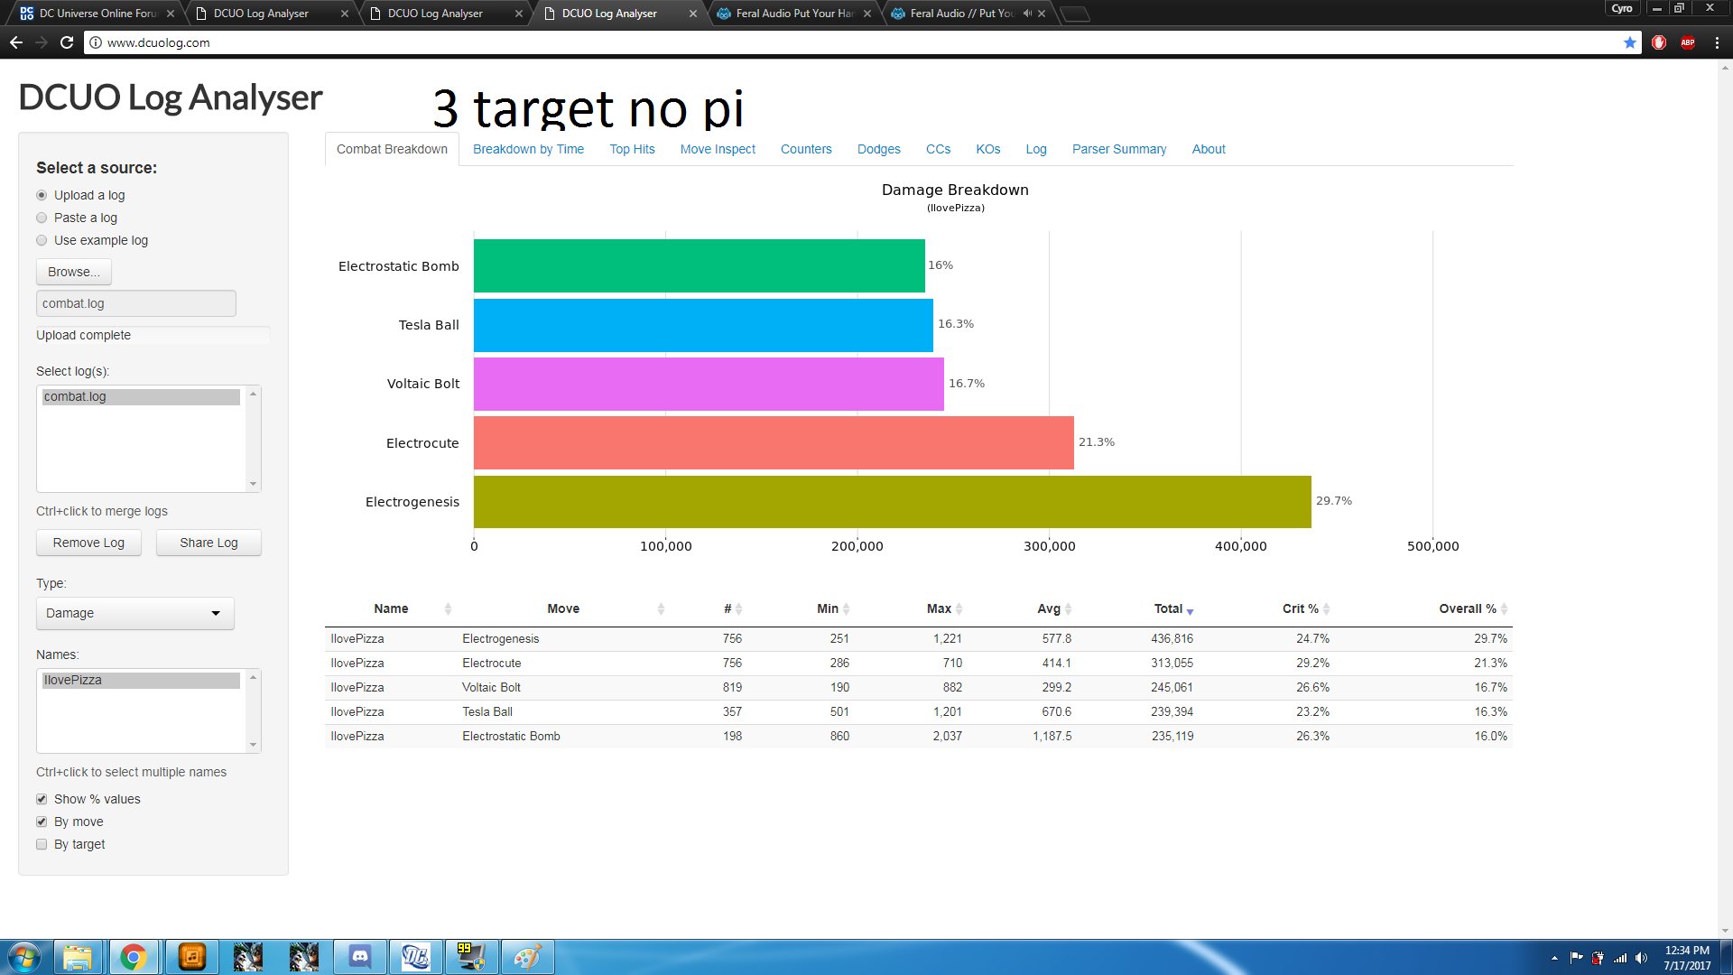The width and height of the screenshot is (1733, 975).
Task: Click the olive Electrogenesis bar
Action: tap(892, 502)
